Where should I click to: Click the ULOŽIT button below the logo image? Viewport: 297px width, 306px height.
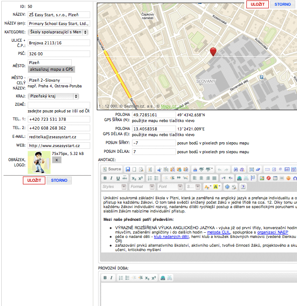(34, 180)
